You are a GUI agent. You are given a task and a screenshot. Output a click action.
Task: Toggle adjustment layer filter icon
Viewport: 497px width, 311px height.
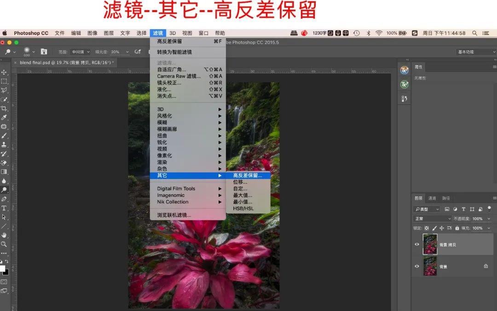pos(455,209)
